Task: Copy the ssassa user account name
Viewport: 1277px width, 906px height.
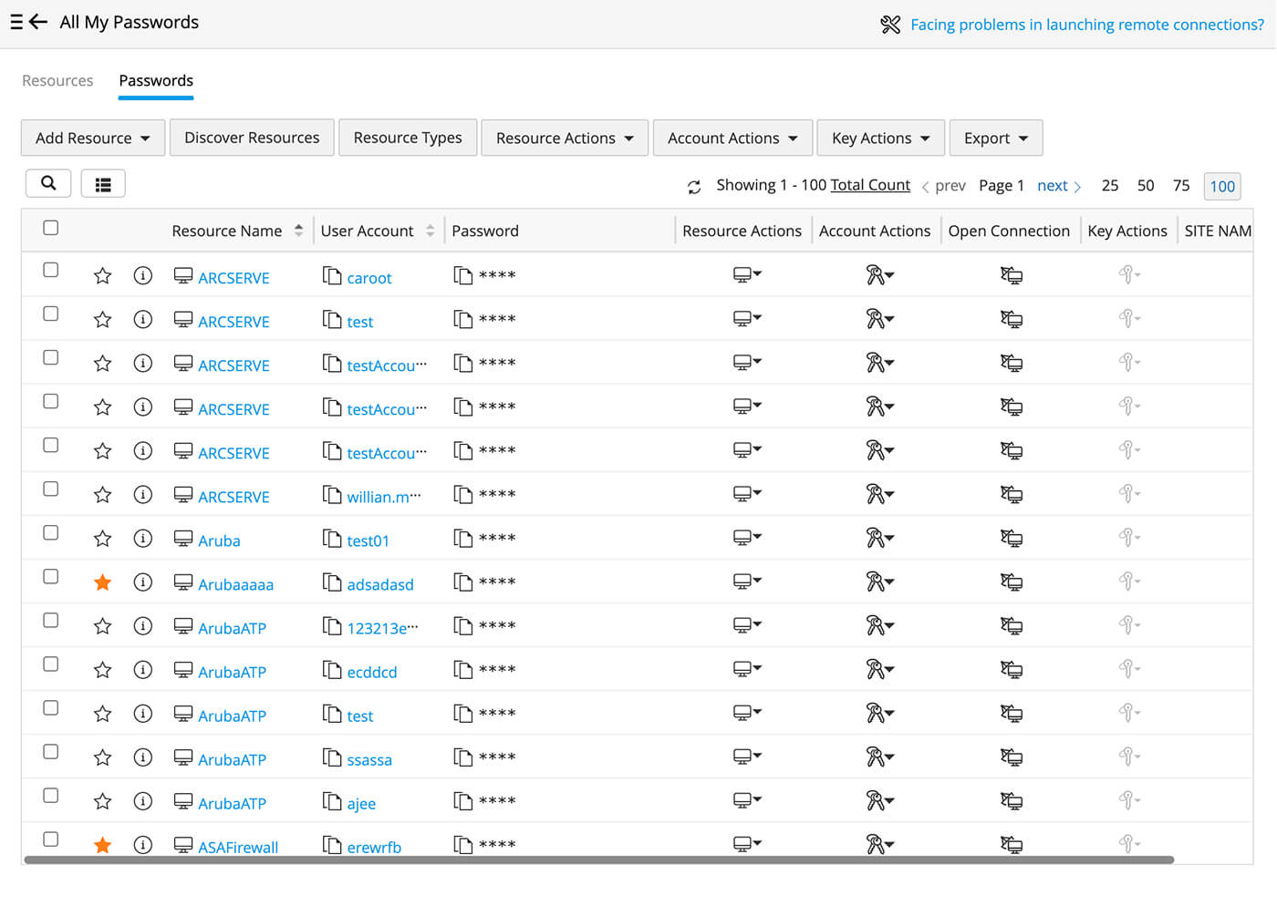Action: [x=332, y=757]
